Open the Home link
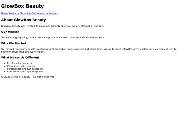Screen dimensions: 186x139 pos(4,13)
